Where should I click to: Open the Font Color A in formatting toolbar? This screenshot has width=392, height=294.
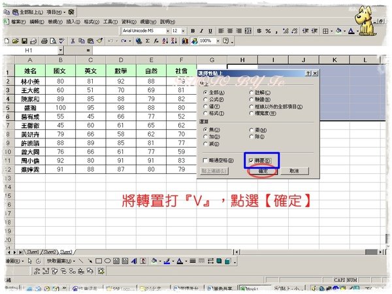(351, 31)
